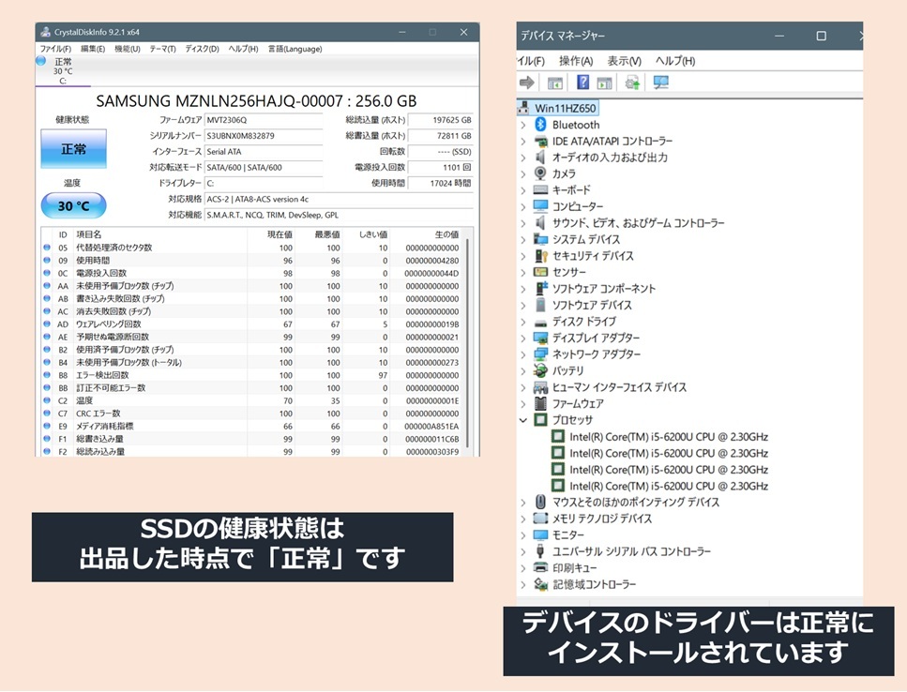The height and width of the screenshot is (692, 907).
Task: Click the Bluetooth icon in device tree
Action: click(x=541, y=125)
